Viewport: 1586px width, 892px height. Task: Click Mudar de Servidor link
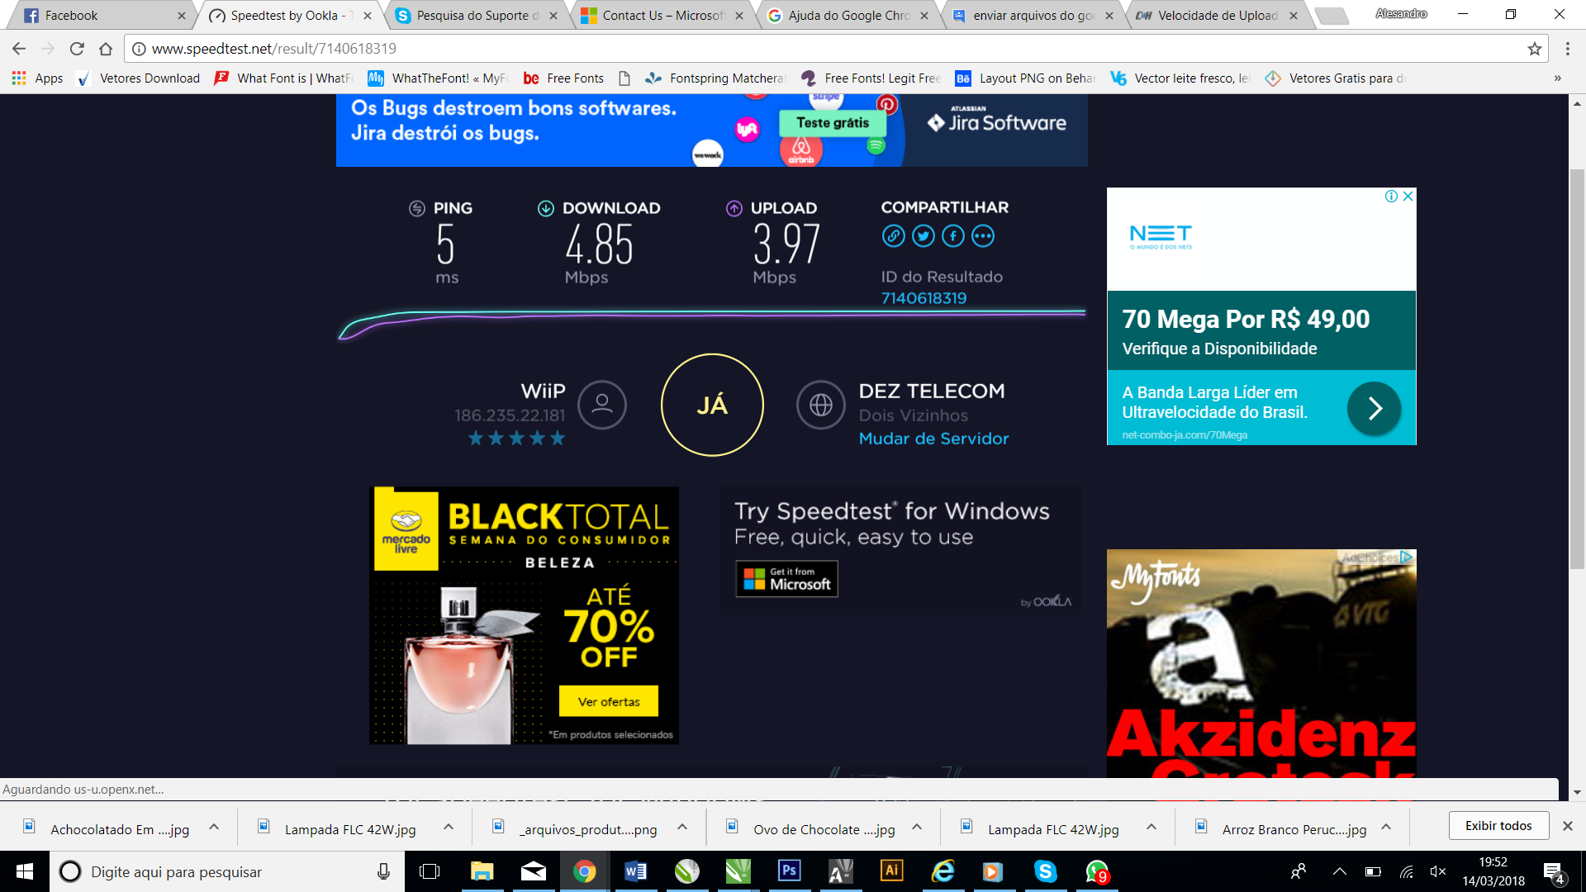[x=933, y=439]
